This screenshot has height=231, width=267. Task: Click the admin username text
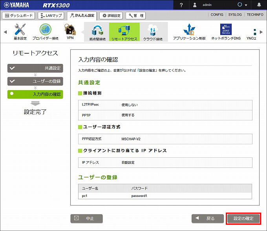tap(207, 5)
